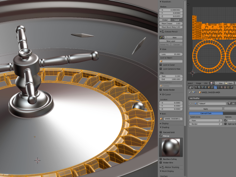The image size is (236, 177).
Task: Select the Modifiers wrench tab icon
Action: coord(215,87)
